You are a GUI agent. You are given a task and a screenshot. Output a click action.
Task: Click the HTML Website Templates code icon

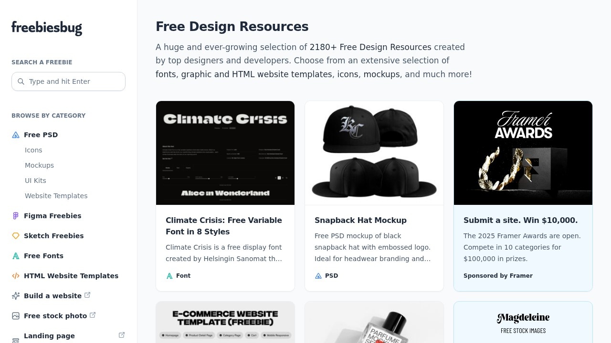(16, 276)
